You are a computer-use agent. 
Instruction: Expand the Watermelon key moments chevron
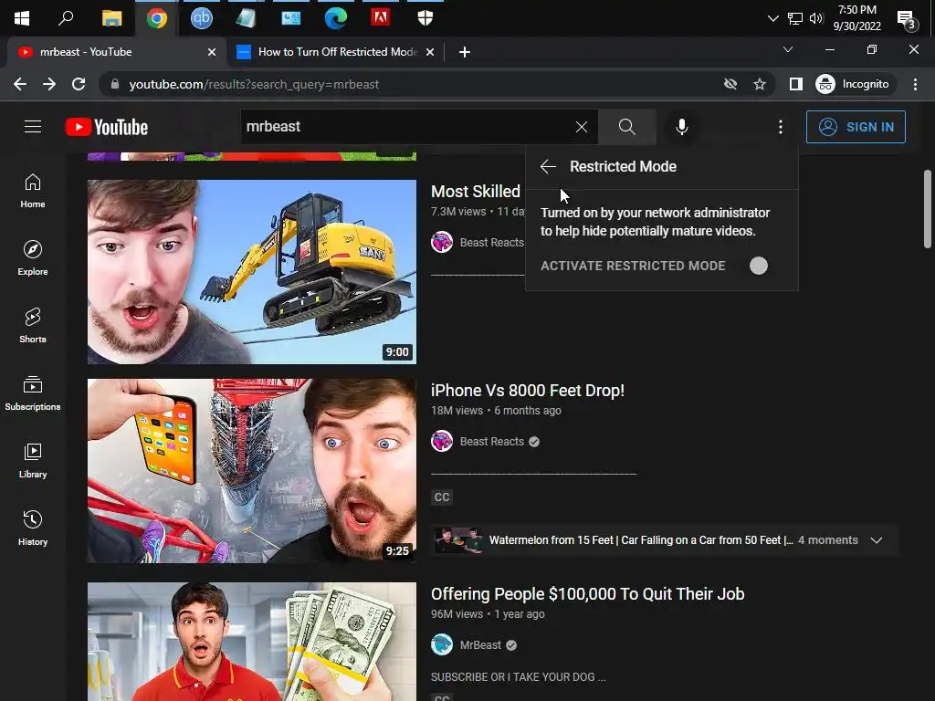876,540
